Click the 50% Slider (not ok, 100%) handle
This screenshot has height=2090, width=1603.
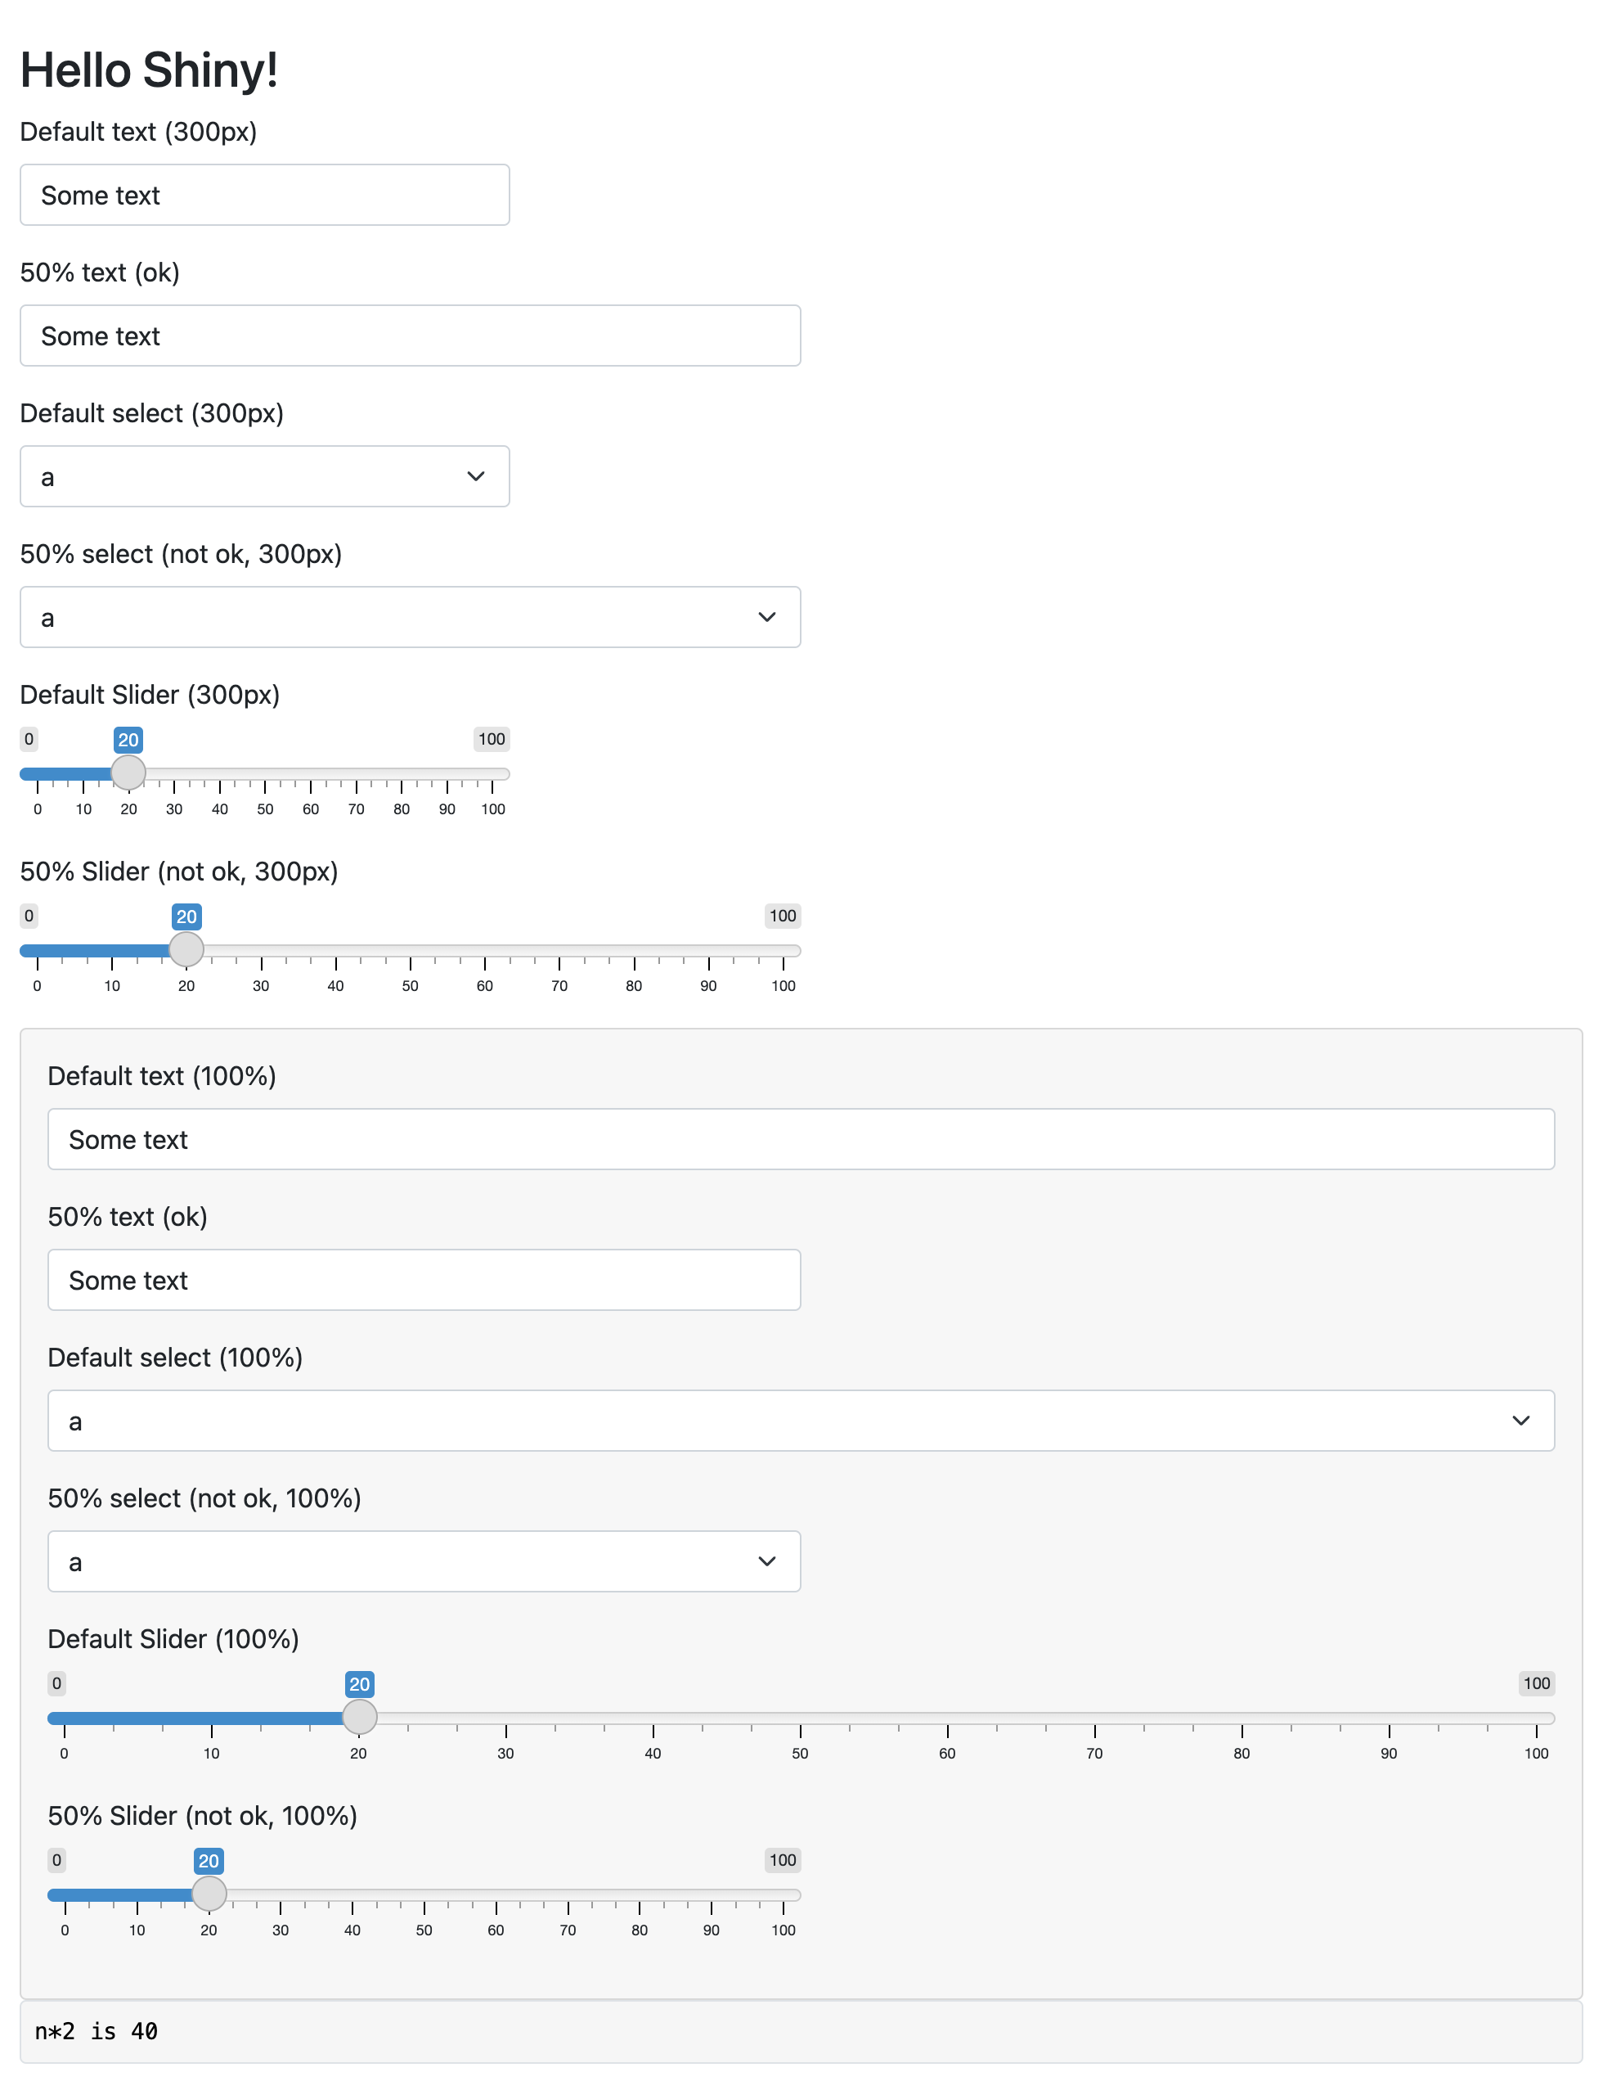209,1892
